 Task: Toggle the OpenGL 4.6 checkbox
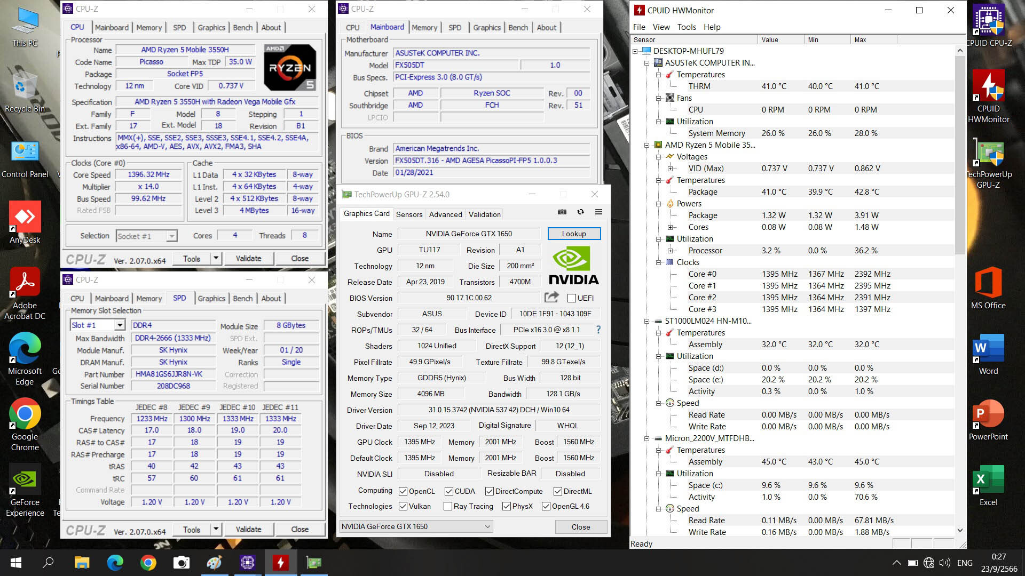[x=546, y=506]
